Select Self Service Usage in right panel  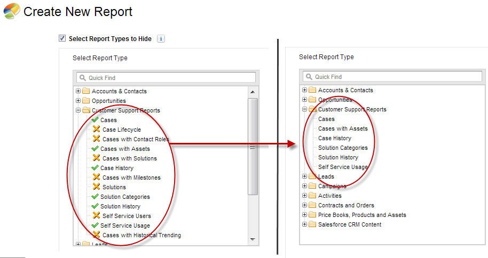point(343,167)
